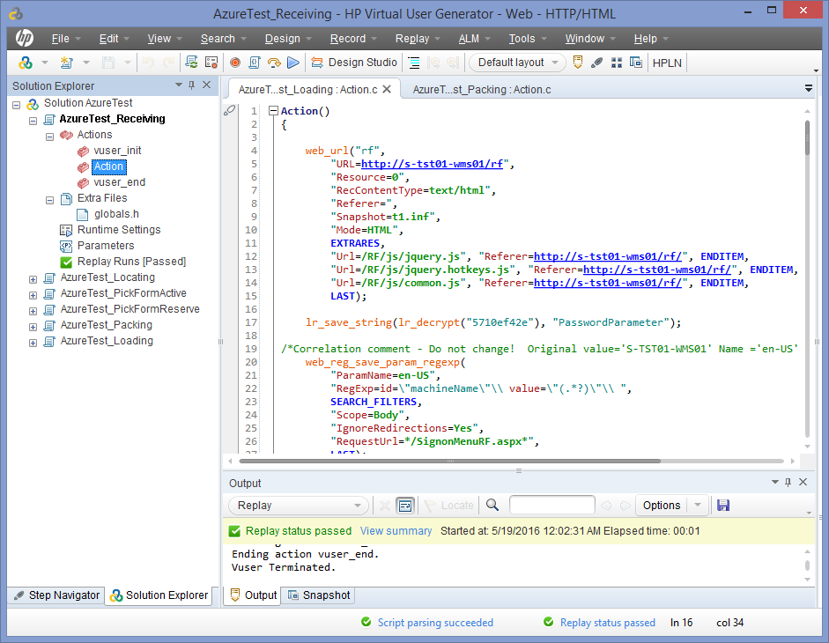Viewport: 829px width, 643px height.
Task: Collapse the Solution AzureTest tree node
Action: pos(17,105)
